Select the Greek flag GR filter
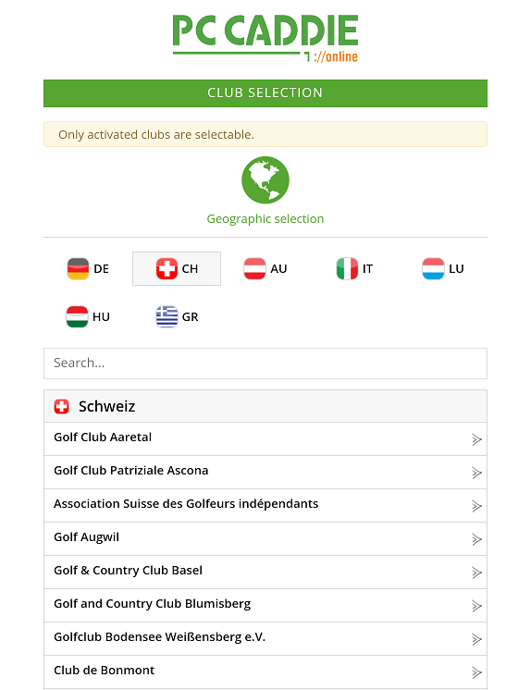The image size is (506, 690). (177, 317)
